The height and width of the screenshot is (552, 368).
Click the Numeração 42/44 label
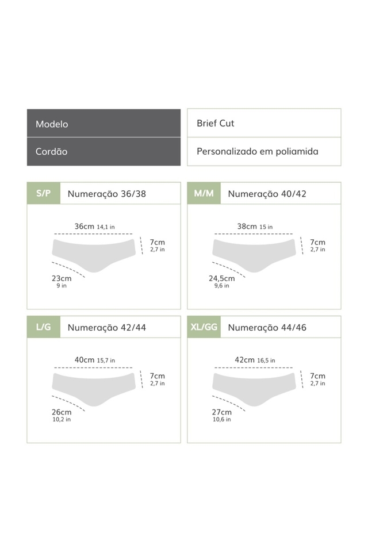107,328
